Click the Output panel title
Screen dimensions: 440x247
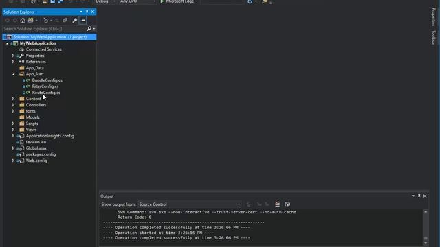(107, 196)
